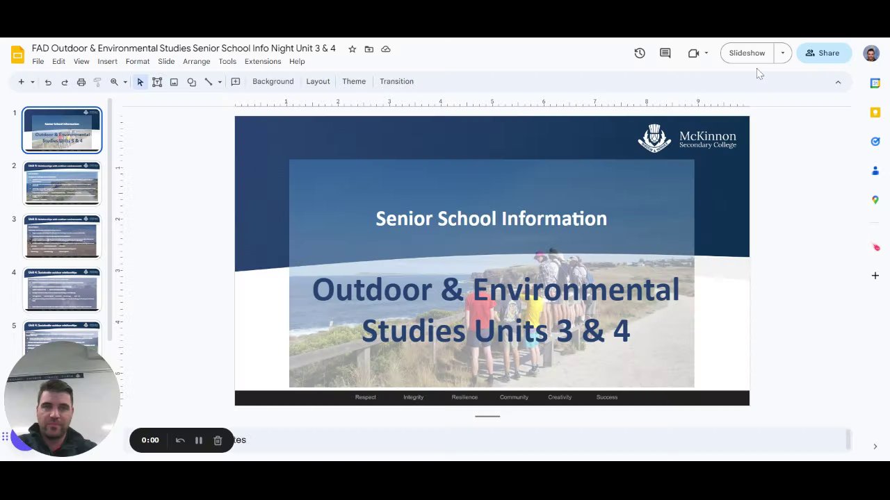Open the Google Slides home logo
The width and height of the screenshot is (890, 500).
click(17, 55)
